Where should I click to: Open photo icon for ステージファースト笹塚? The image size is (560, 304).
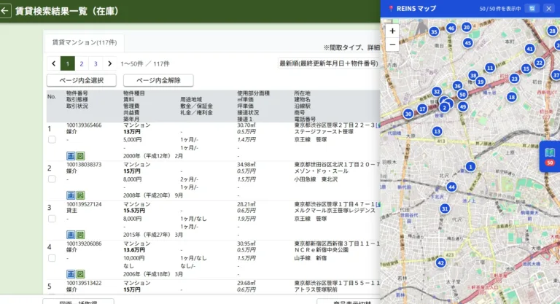coord(71,156)
